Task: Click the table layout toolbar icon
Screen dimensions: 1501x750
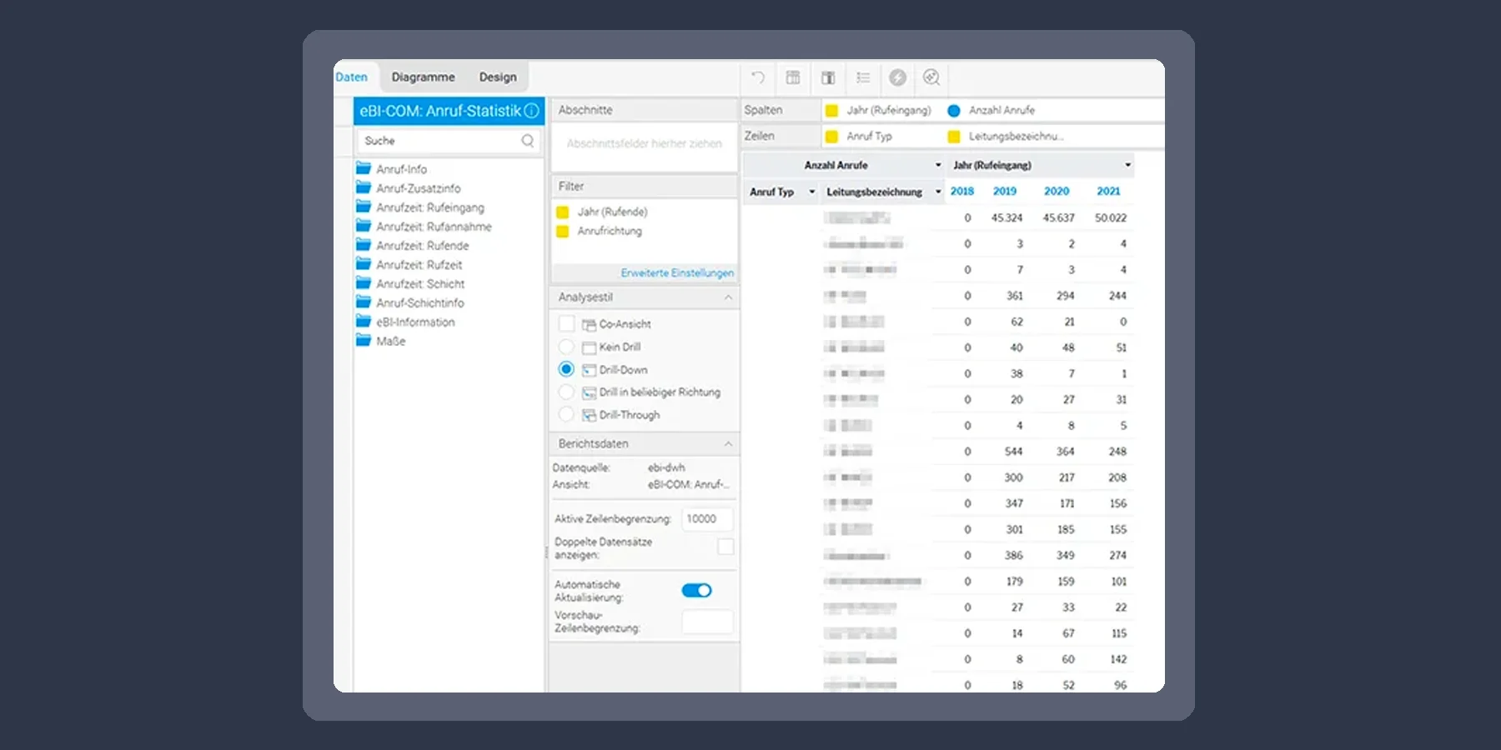Action: pos(793,77)
